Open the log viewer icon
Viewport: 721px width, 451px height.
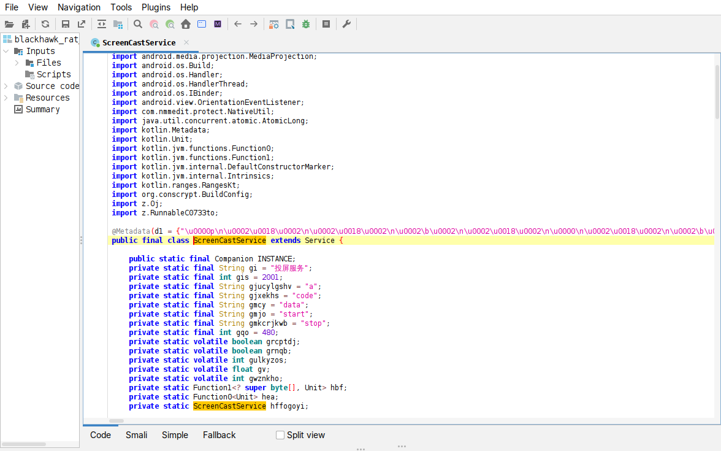click(x=326, y=25)
